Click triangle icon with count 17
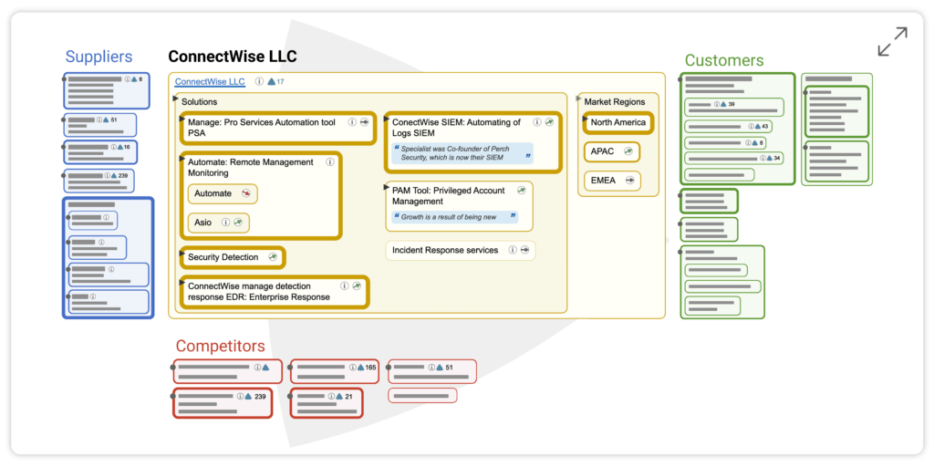934x467 pixels. [x=271, y=81]
